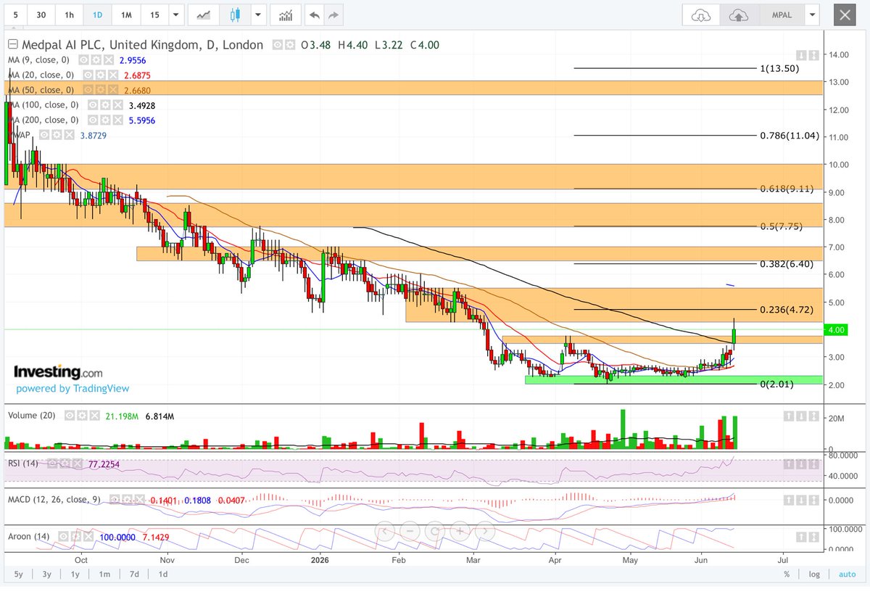Open settings for MA (9, close, 0)
This screenshot has width=870, height=605.
pyautogui.click(x=96, y=60)
